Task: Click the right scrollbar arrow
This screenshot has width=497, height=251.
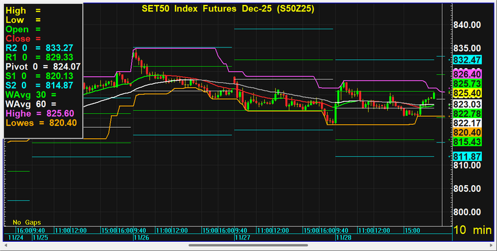Action: [x=492, y=246]
